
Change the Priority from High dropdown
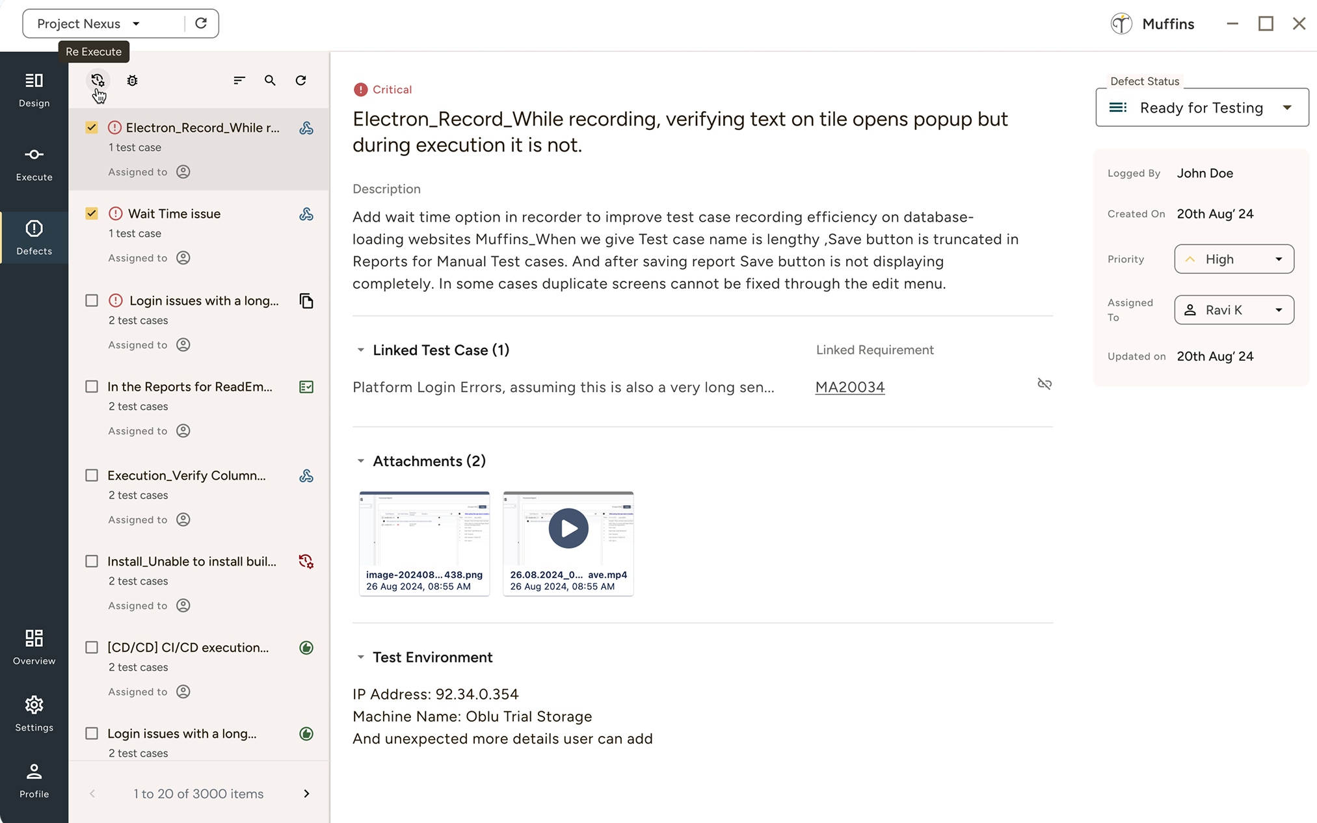tap(1232, 259)
